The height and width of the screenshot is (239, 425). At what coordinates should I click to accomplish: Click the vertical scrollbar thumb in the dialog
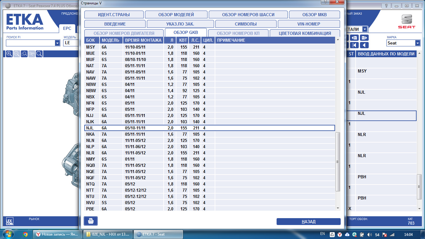[x=338, y=162]
